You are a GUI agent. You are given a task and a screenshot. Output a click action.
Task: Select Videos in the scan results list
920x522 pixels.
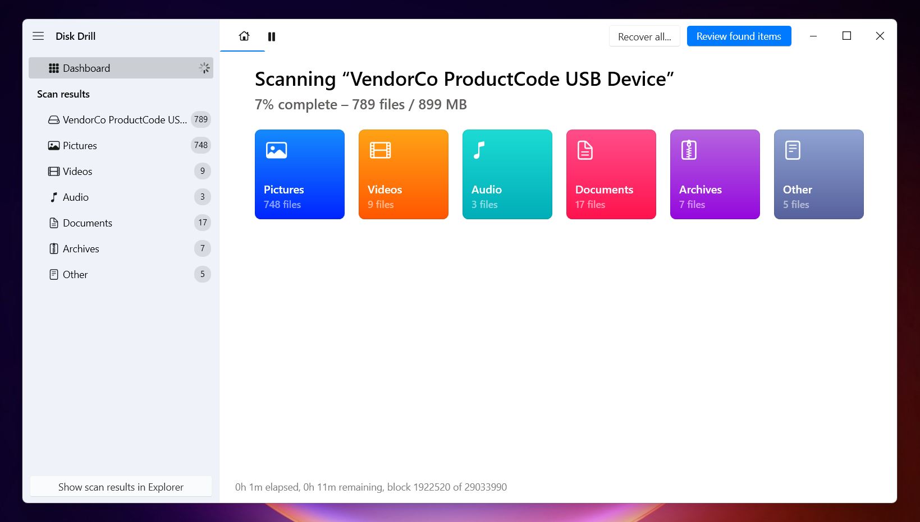[121, 171]
